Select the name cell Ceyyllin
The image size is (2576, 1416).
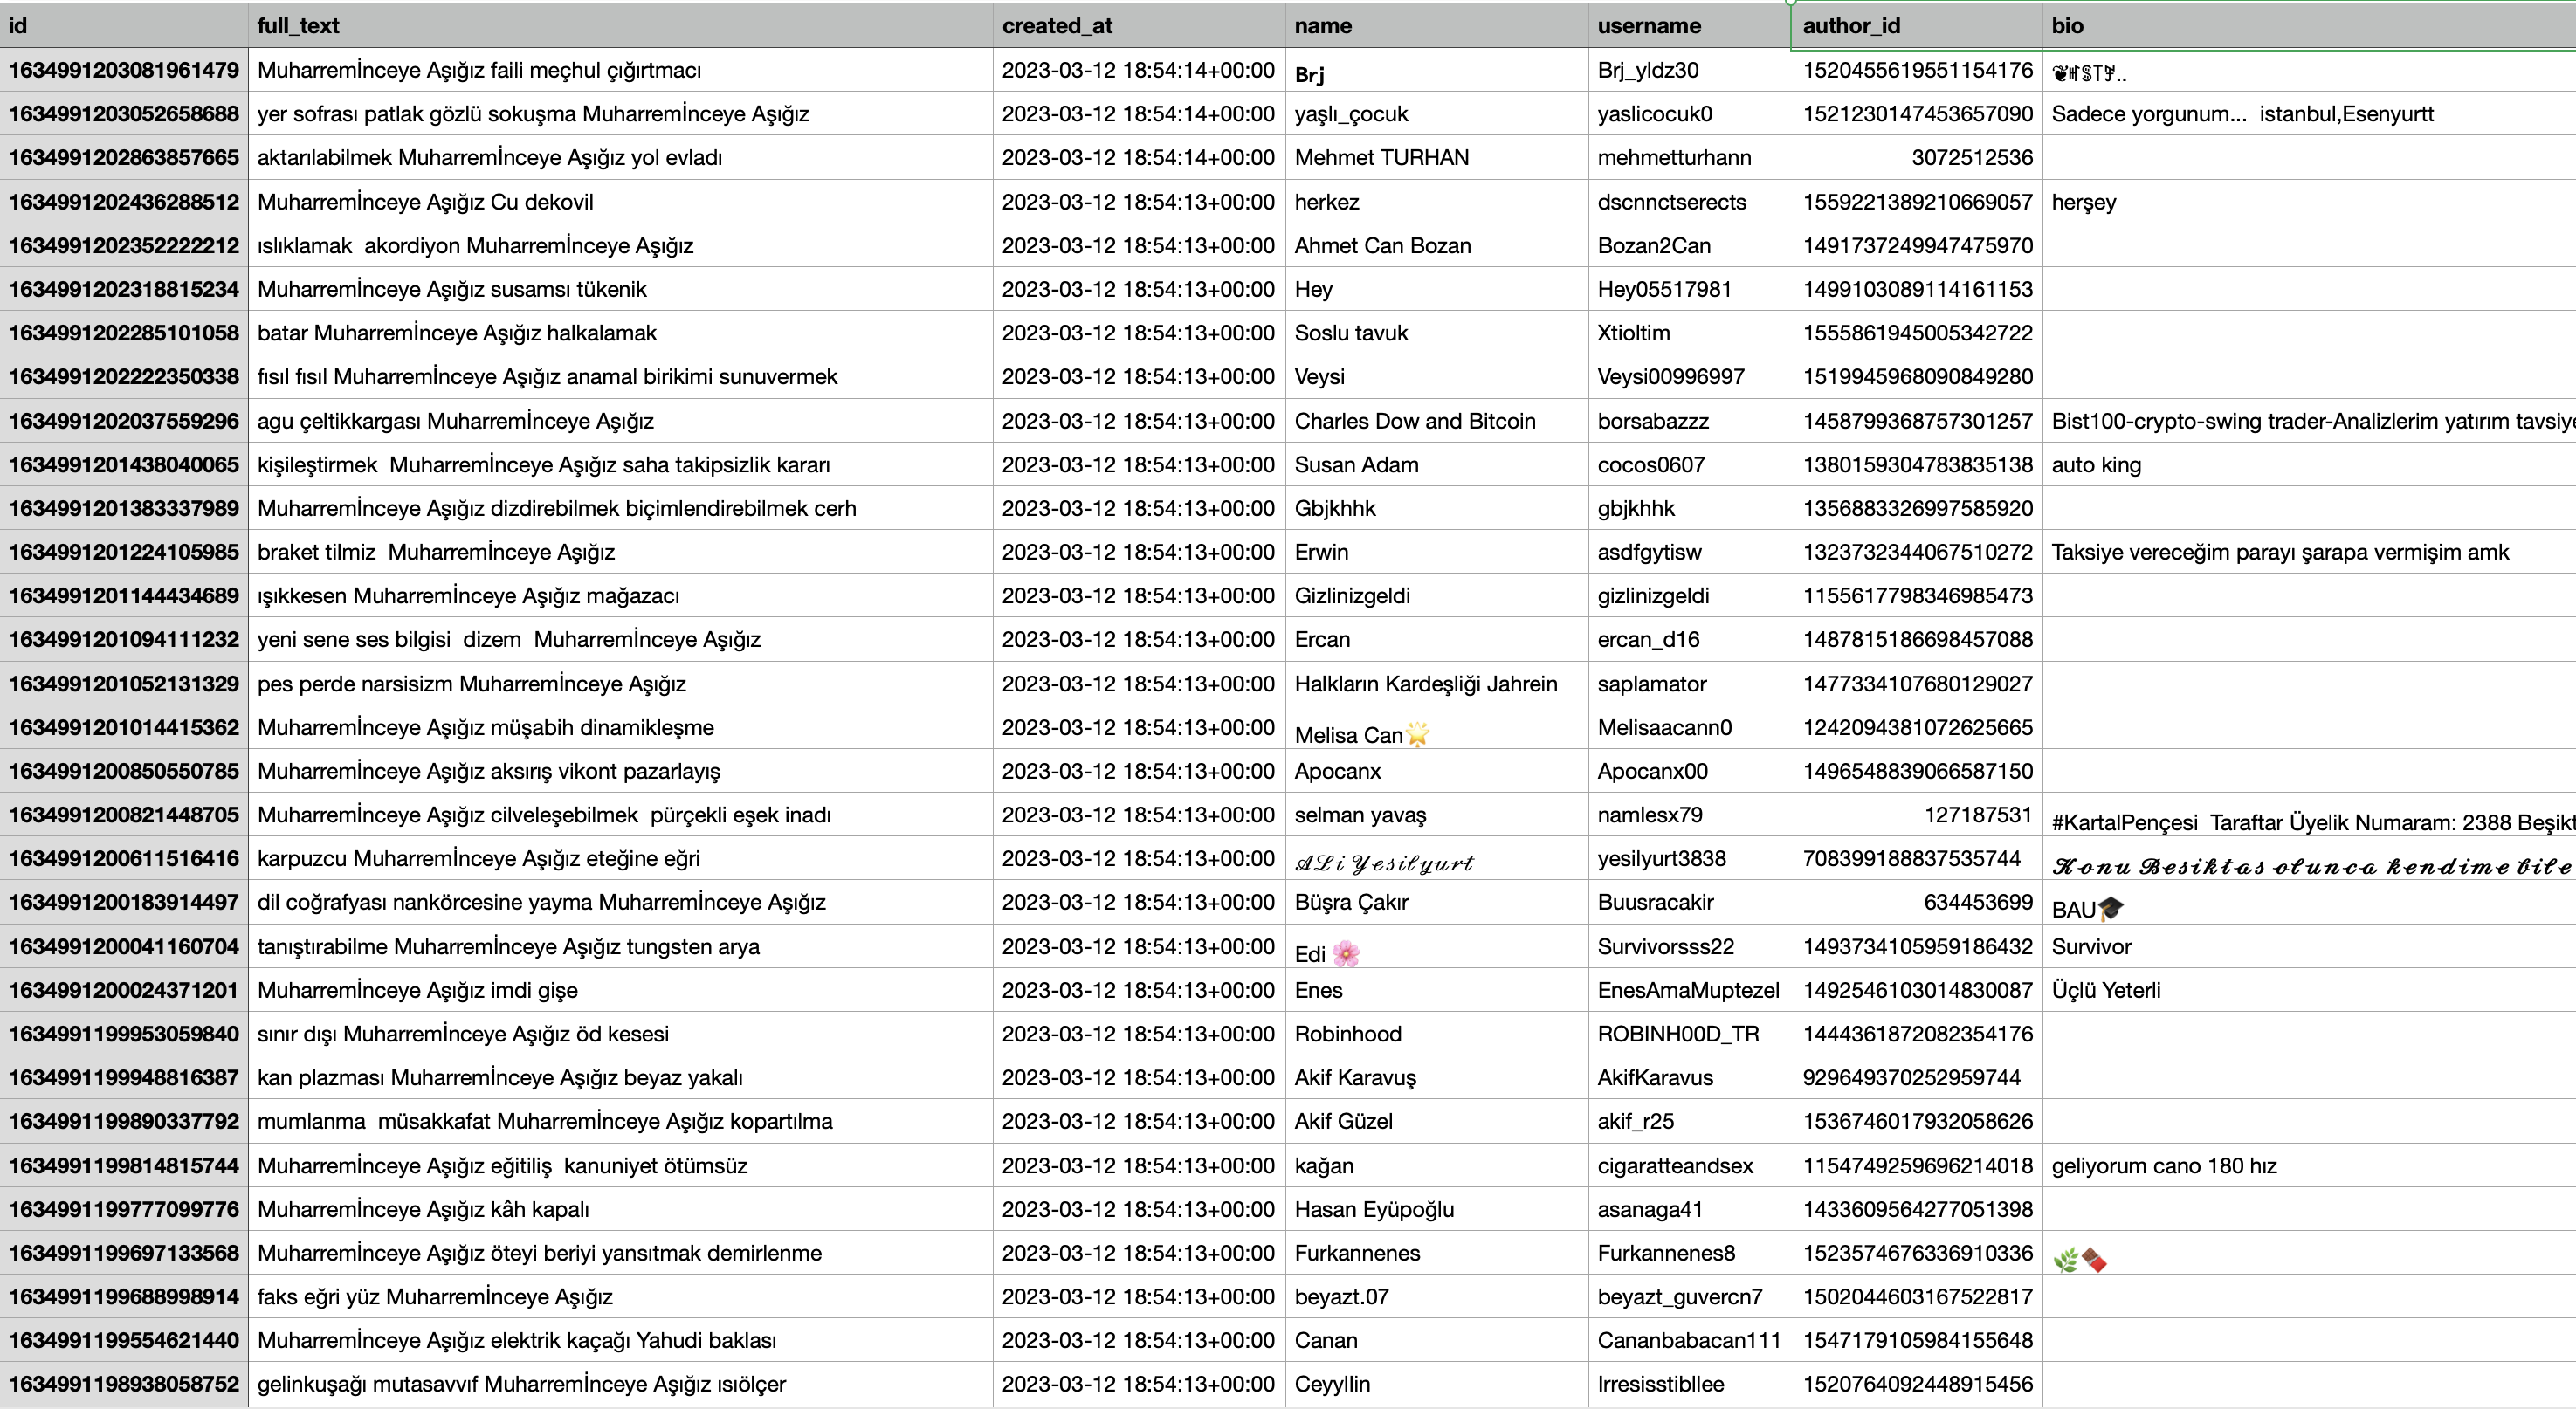(1332, 1385)
